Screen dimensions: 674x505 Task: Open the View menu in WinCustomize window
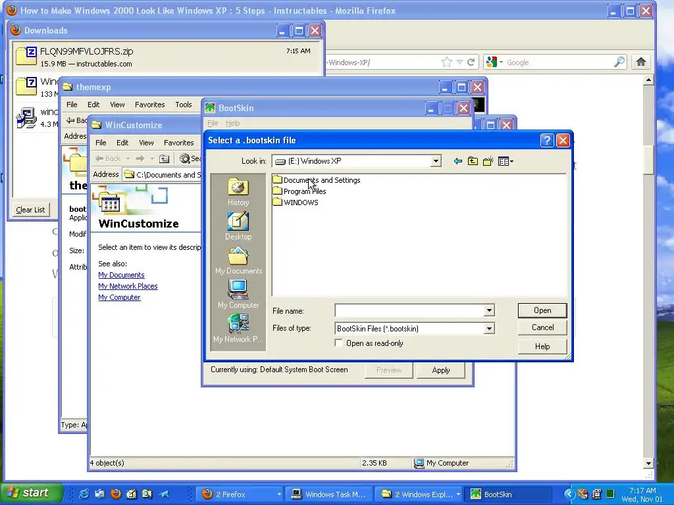coord(146,143)
